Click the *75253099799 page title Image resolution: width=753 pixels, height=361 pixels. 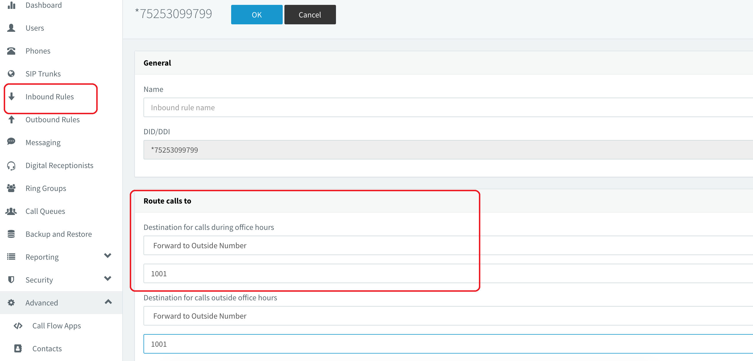(x=174, y=13)
